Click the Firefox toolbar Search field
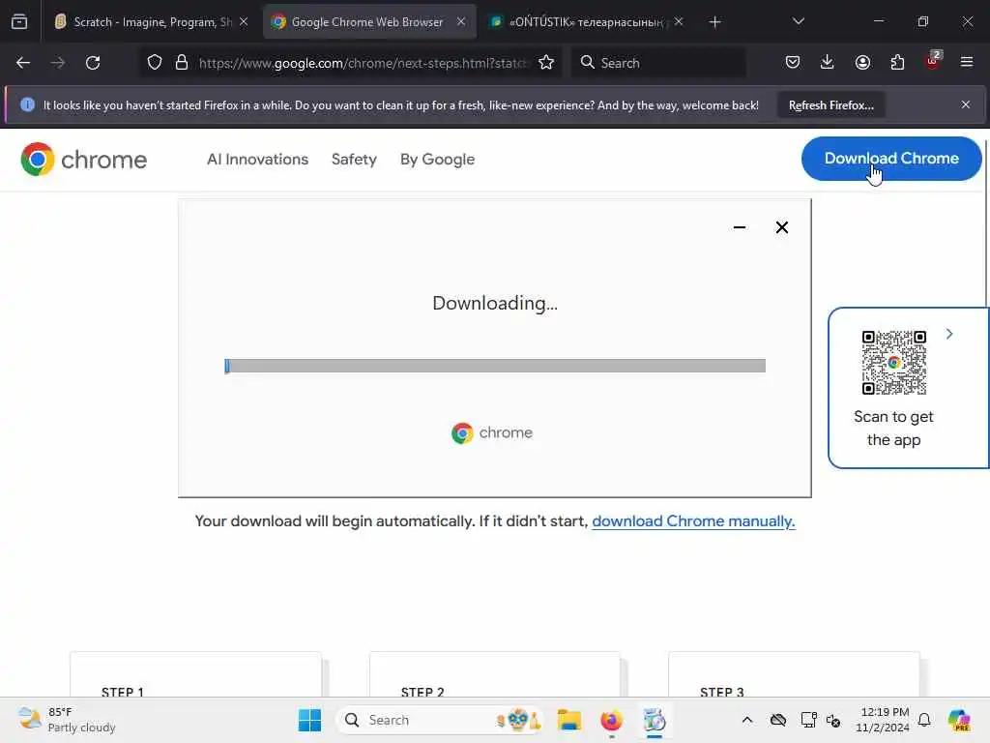The width and height of the screenshot is (990, 743). (659, 63)
